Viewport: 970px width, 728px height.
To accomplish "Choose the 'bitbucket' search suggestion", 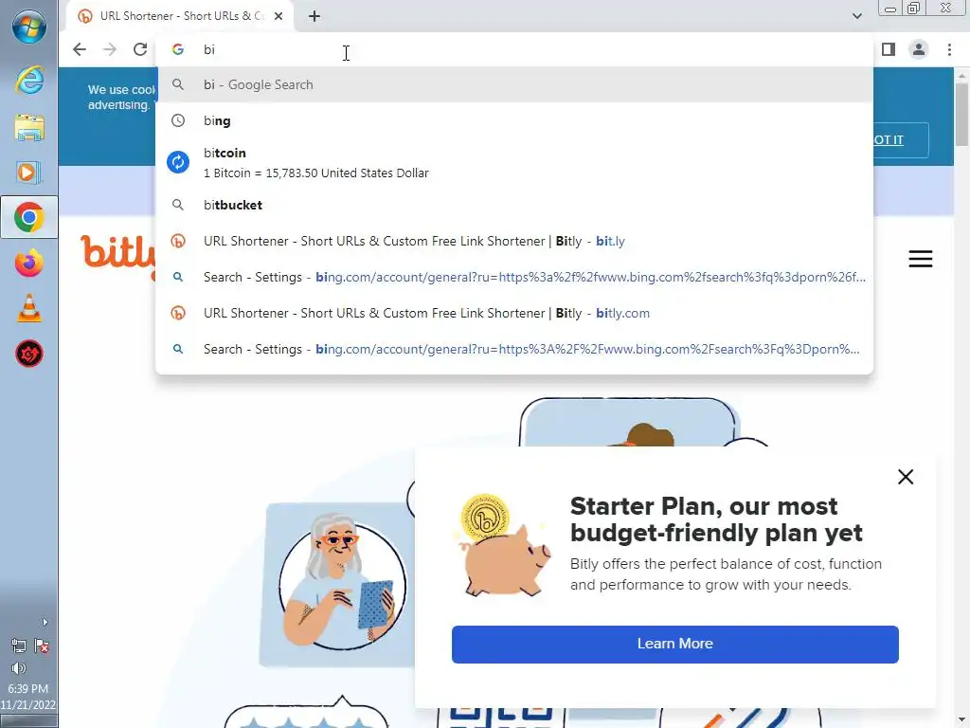I will (514, 205).
